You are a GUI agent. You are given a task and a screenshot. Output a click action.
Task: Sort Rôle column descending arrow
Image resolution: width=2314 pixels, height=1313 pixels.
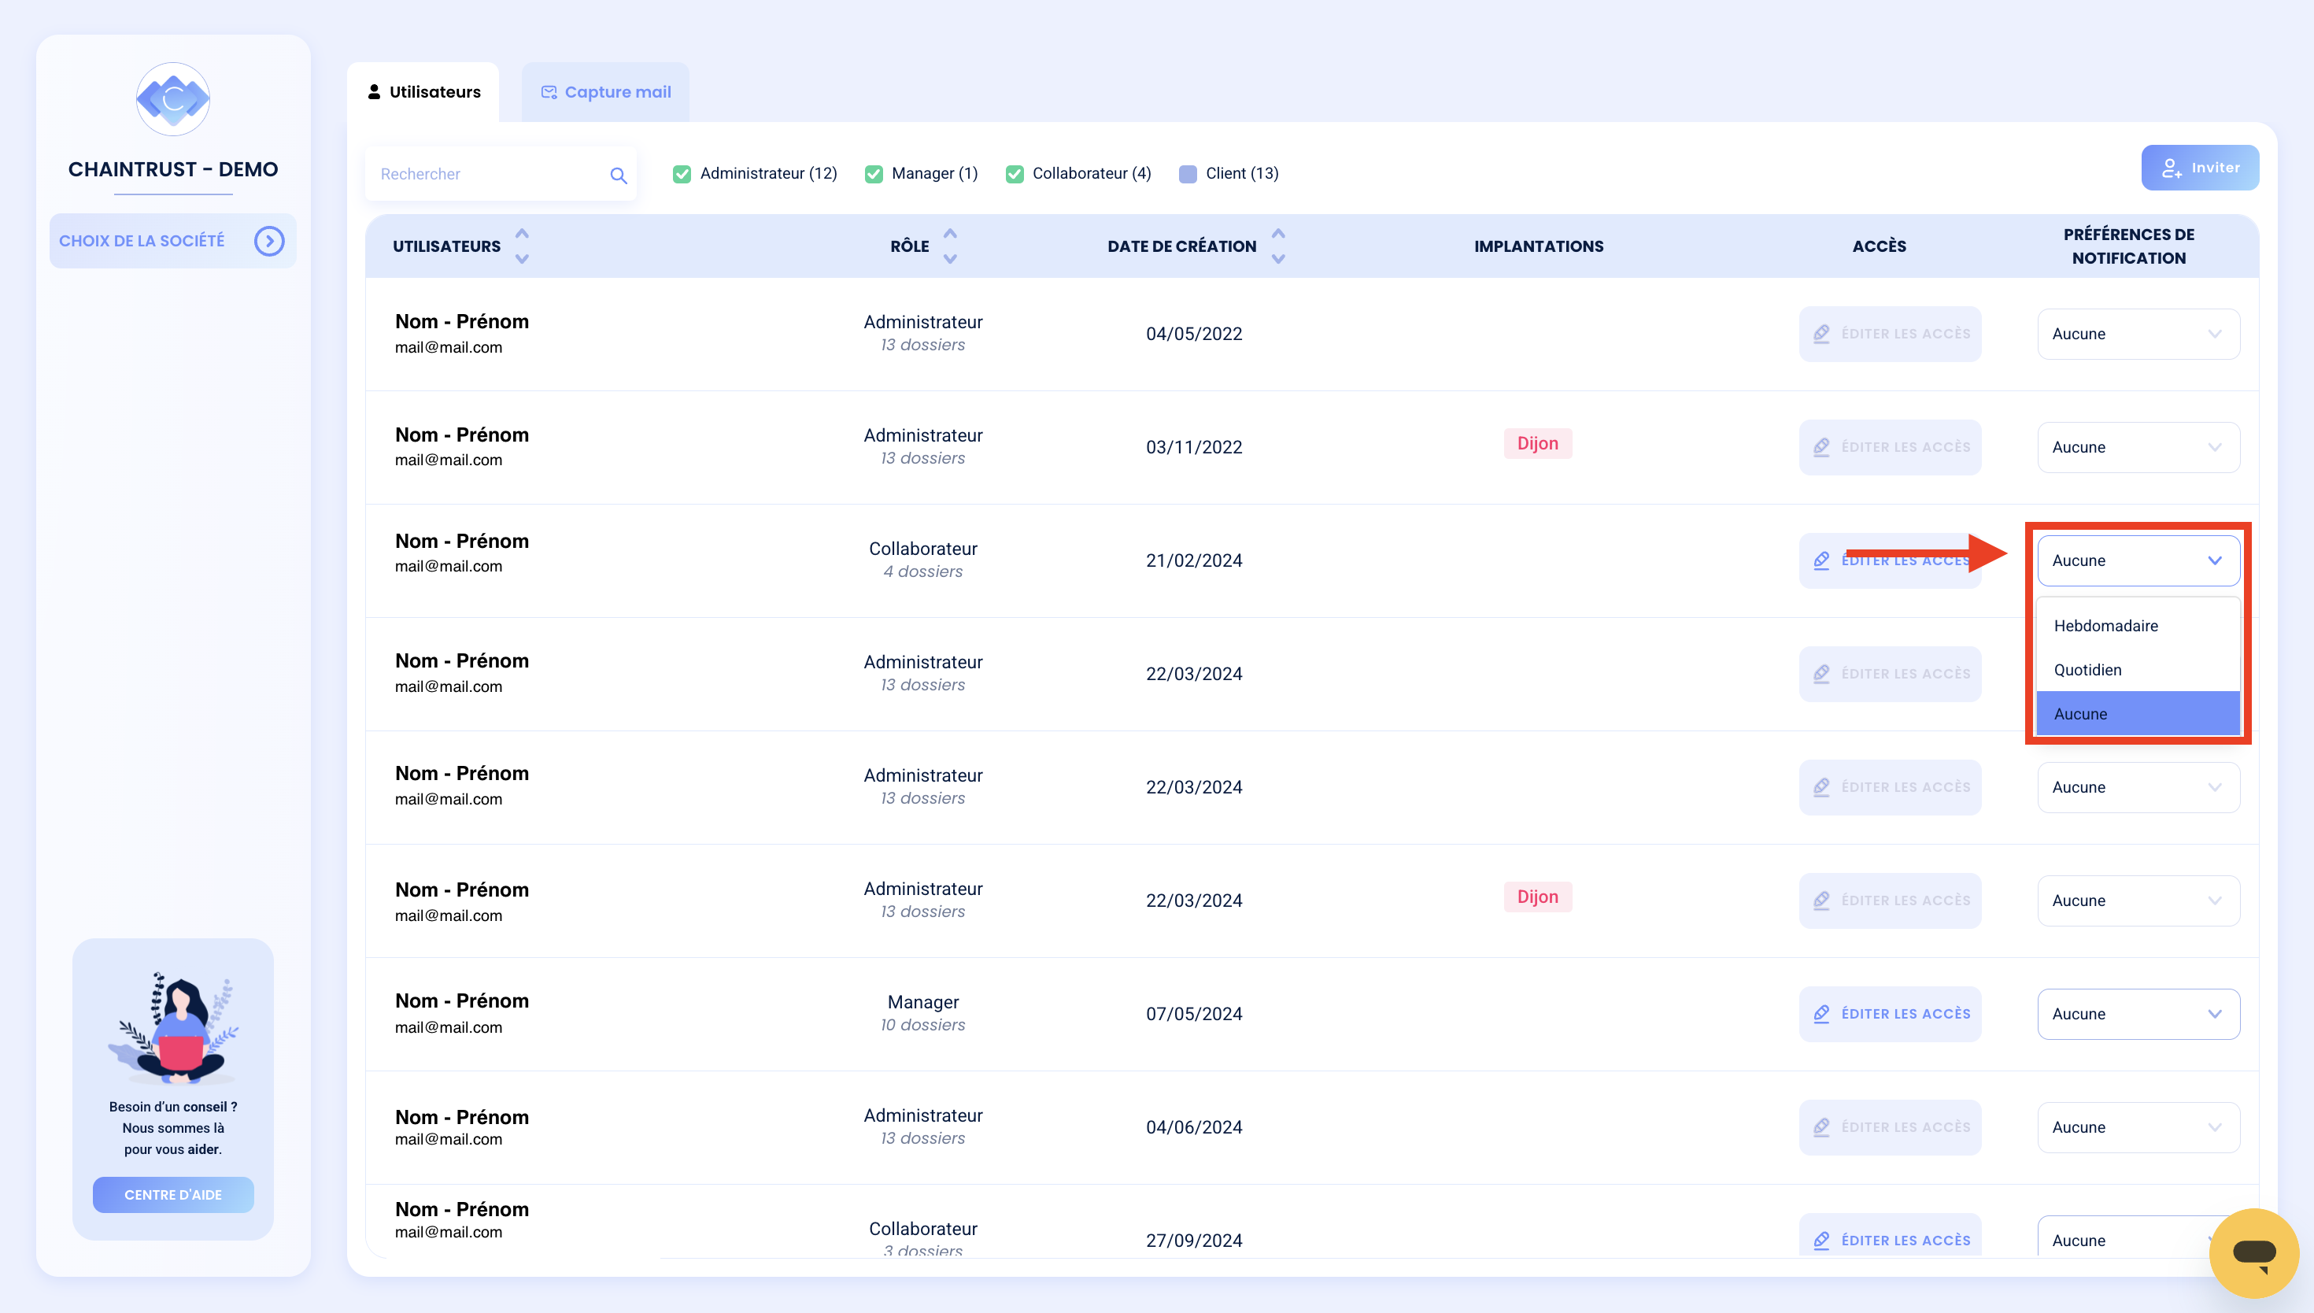(949, 259)
